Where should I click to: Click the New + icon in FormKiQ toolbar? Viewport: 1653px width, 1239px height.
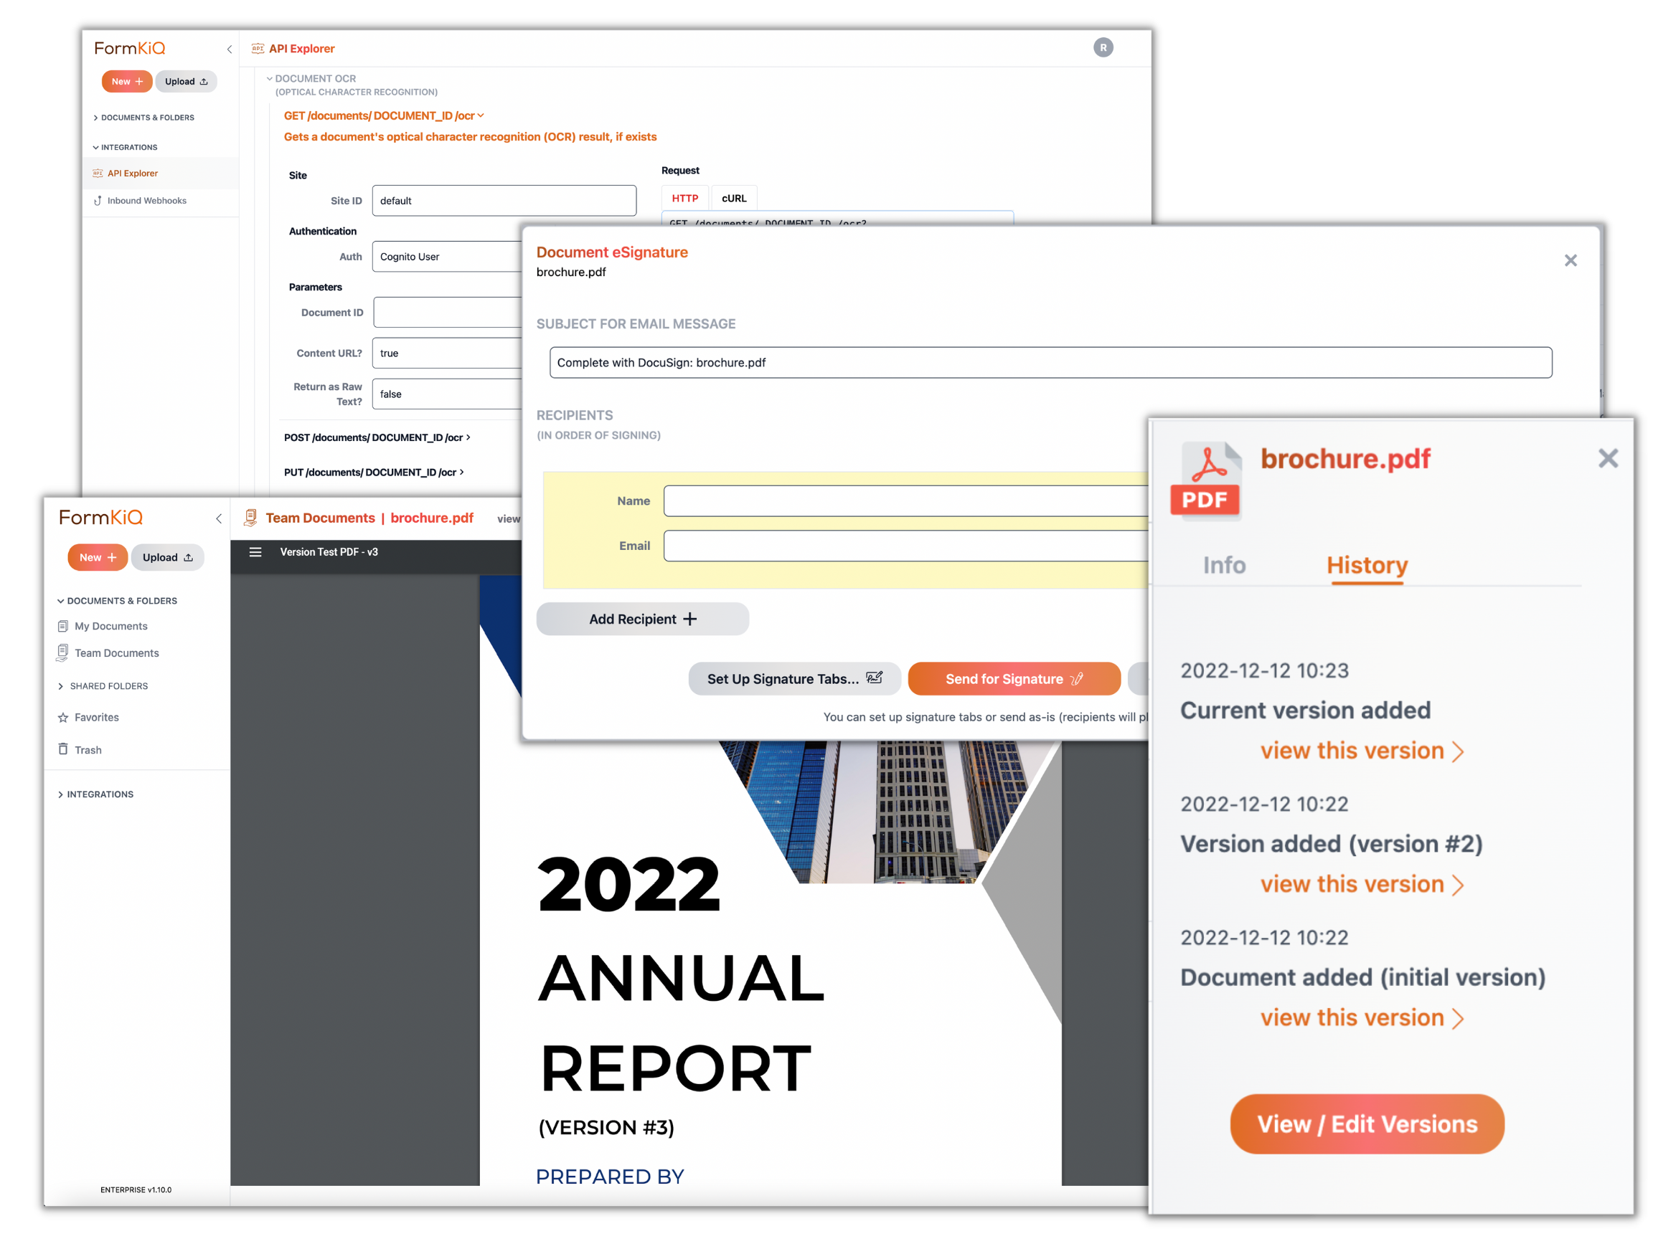click(98, 557)
